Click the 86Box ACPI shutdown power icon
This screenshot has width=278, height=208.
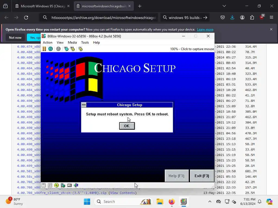58,49
